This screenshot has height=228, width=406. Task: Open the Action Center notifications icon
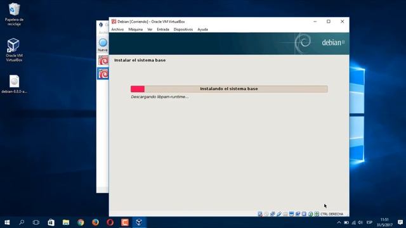400,222
